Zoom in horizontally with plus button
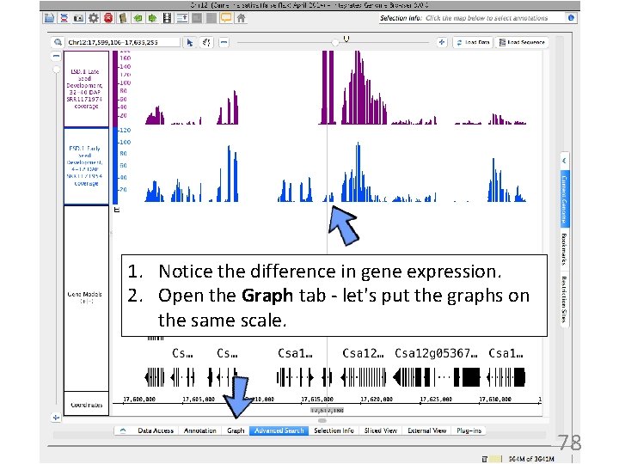This screenshot has height=464, width=619. (442, 42)
